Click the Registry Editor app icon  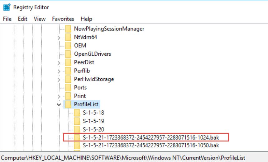tap(7, 7)
